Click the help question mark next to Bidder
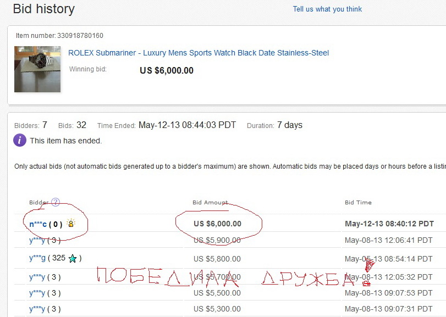The height and width of the screenshot is (317, 446). click(56, 202)
